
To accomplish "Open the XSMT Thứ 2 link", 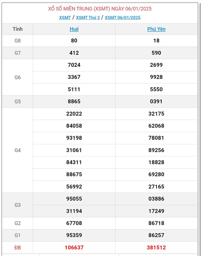I will point(88,18).
